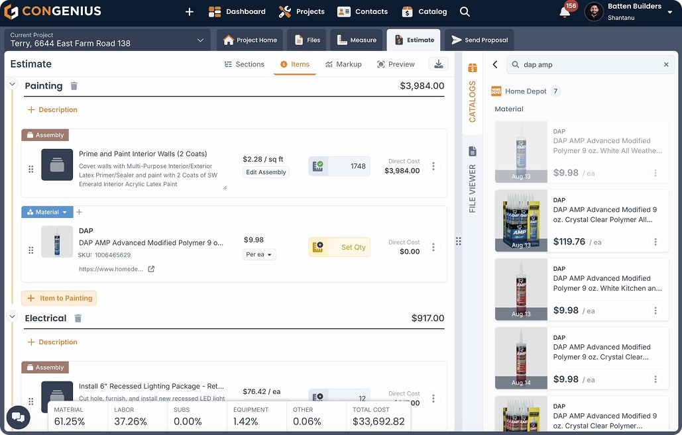
Task: Open Contacts in the top nav
Action: (x=363, y=12)
